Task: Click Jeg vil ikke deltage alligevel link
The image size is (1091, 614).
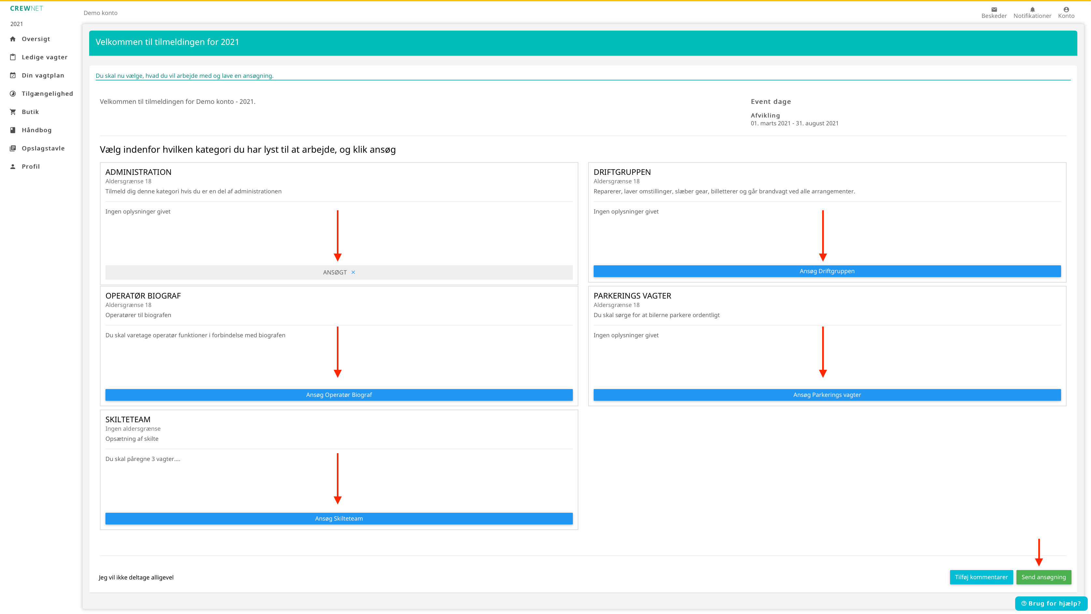Action: [136, 578]
